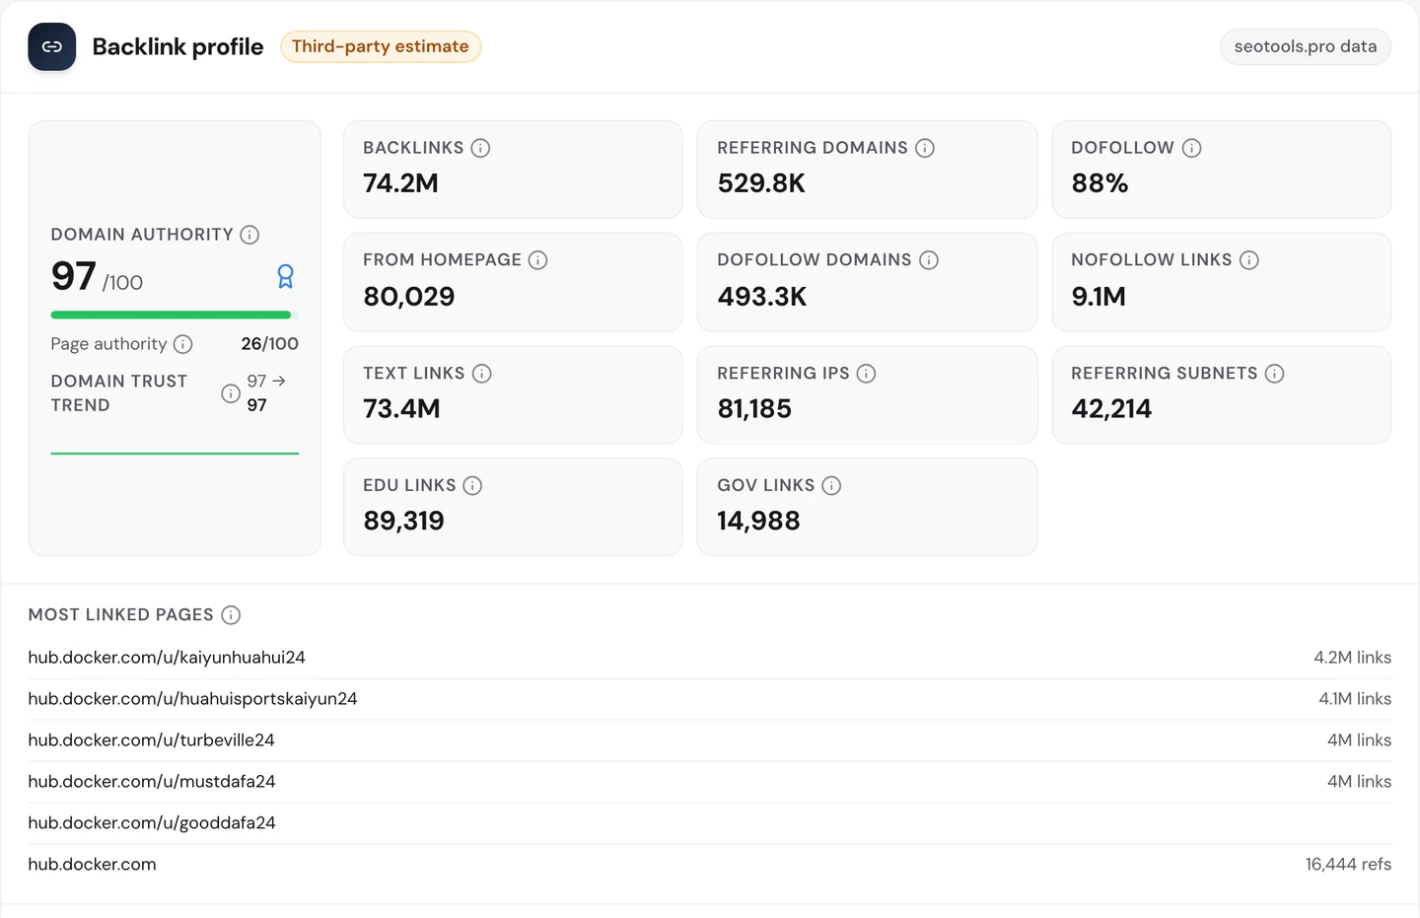Click the 493.3K dofollow domains value
The image size is (1420, 918).
pyautogui.click(x=762, y=297)
